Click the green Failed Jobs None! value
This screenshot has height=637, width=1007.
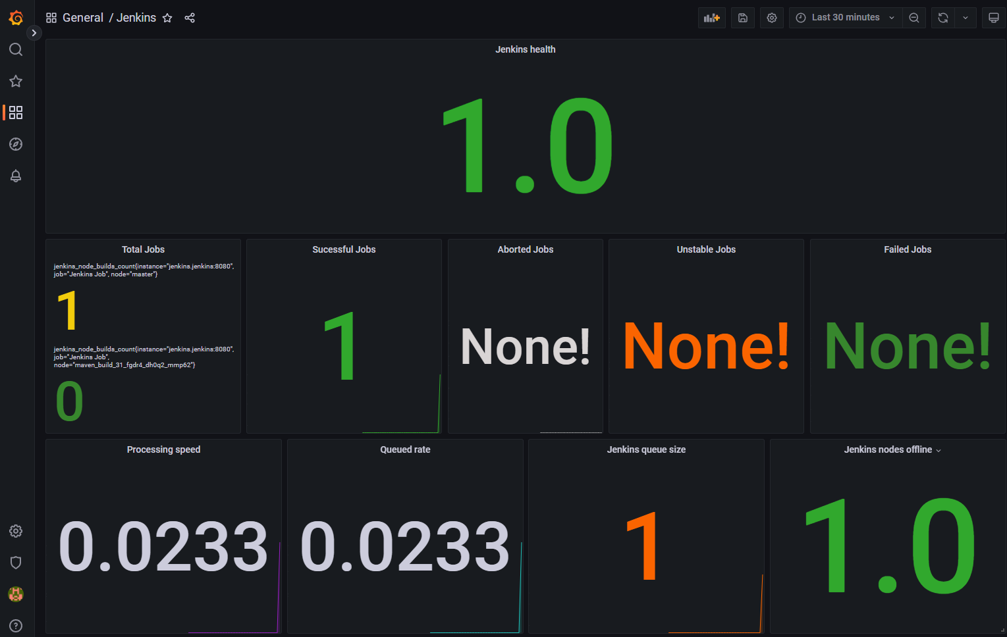(x=908, y=346)
